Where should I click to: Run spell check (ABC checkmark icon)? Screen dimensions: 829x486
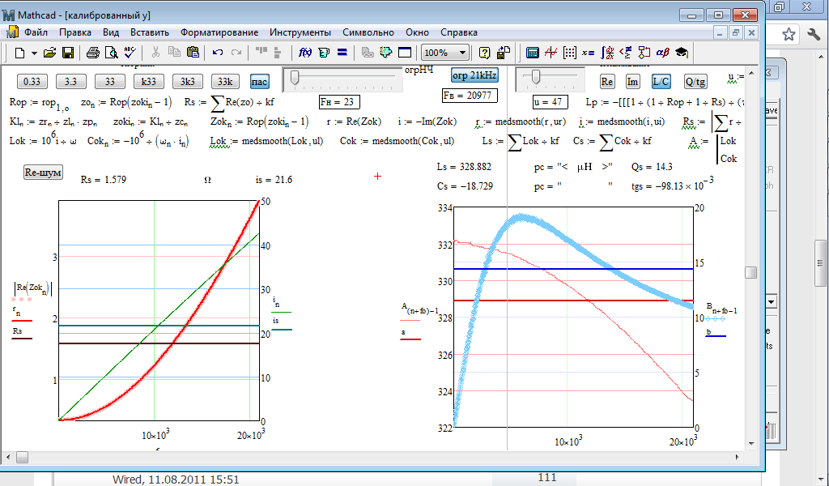130,53
